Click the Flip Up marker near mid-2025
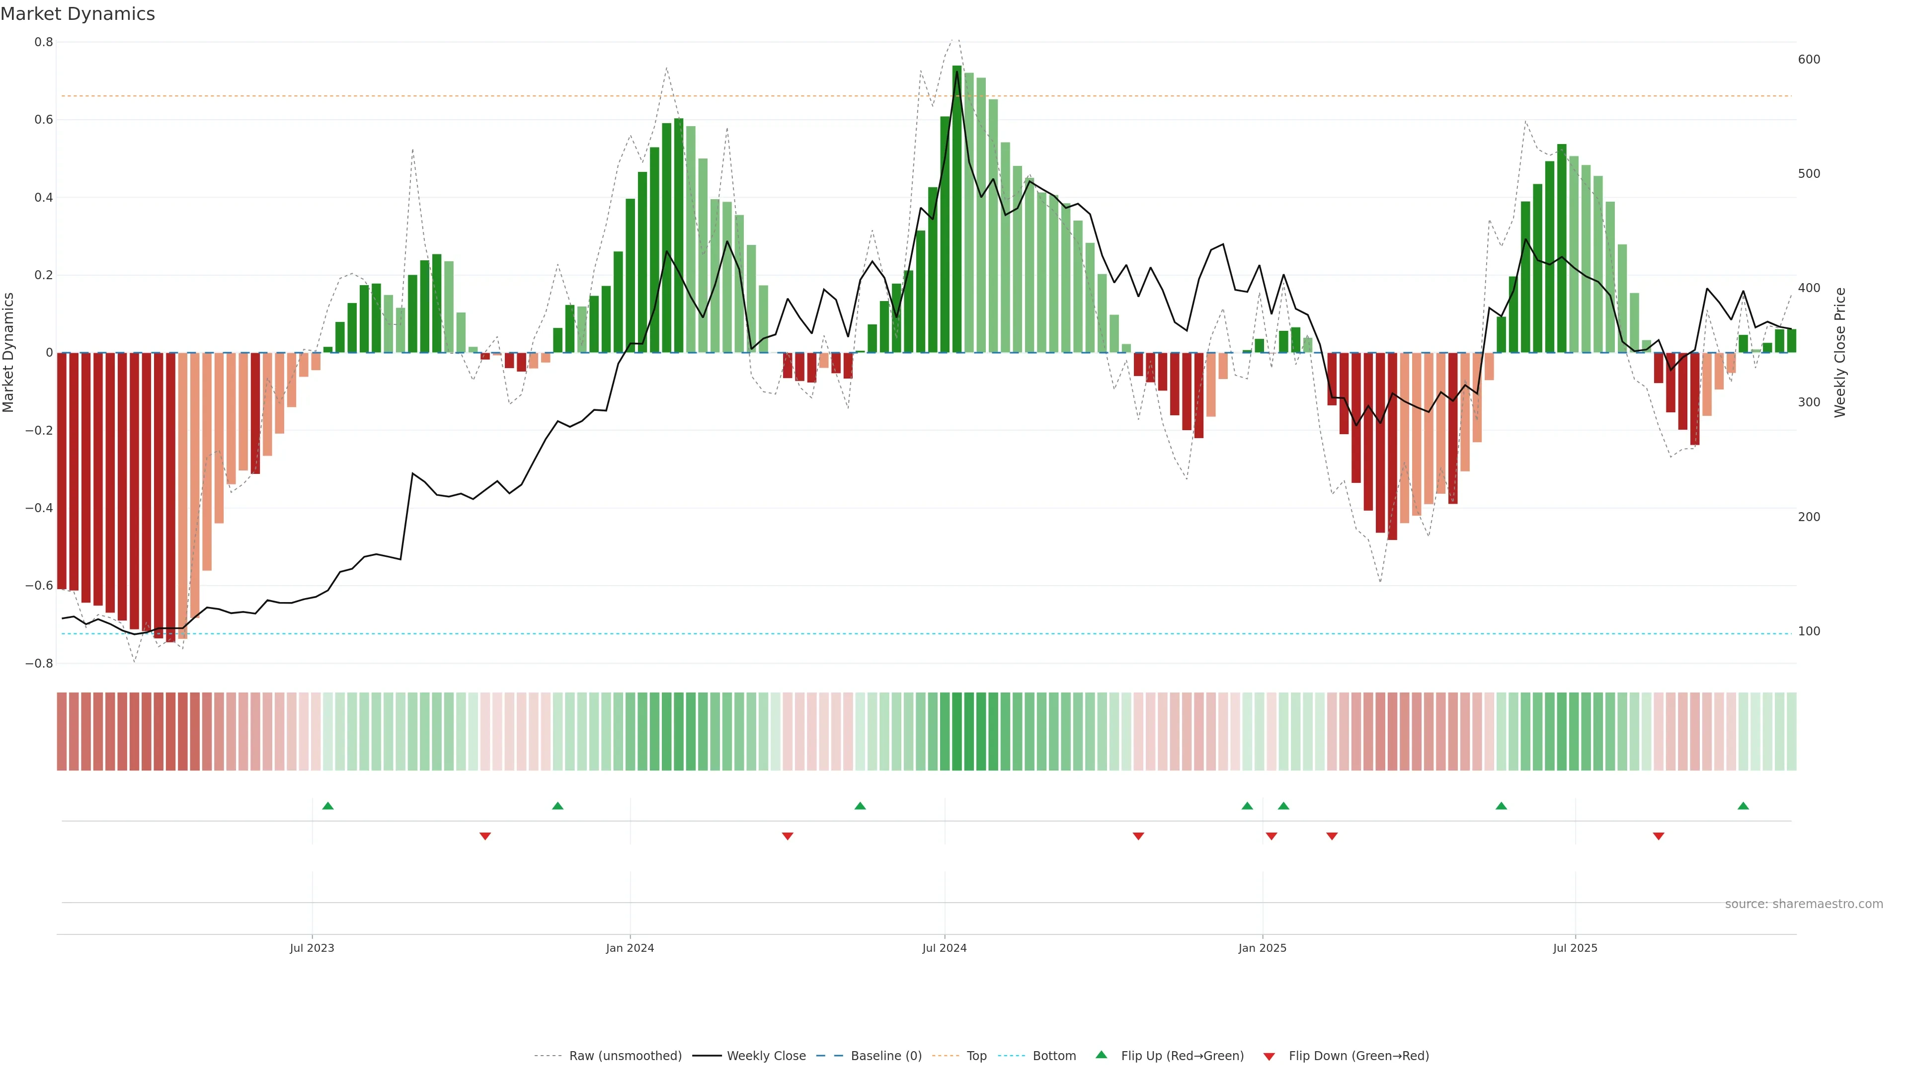 [x=1502, y=806]
